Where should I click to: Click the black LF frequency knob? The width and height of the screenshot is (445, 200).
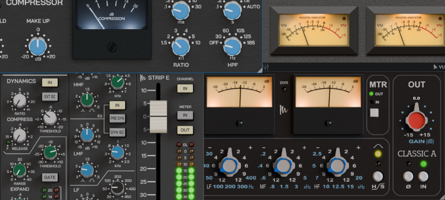pyautogui.click(x=117, y=188)
